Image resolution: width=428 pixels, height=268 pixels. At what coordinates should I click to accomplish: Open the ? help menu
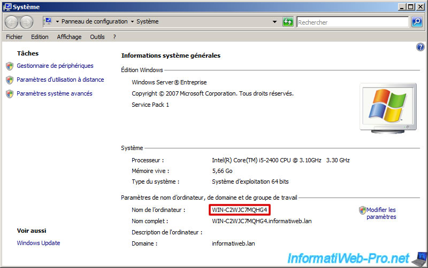tap(114, 37)
